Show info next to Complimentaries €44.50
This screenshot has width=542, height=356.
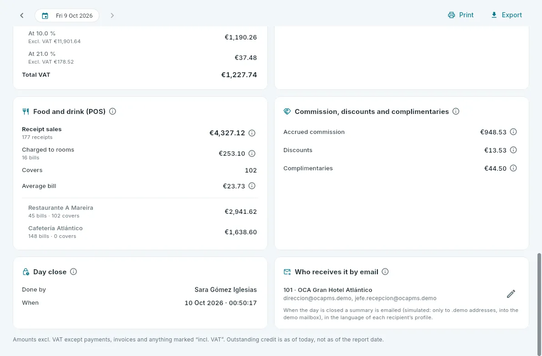(513, 168)
